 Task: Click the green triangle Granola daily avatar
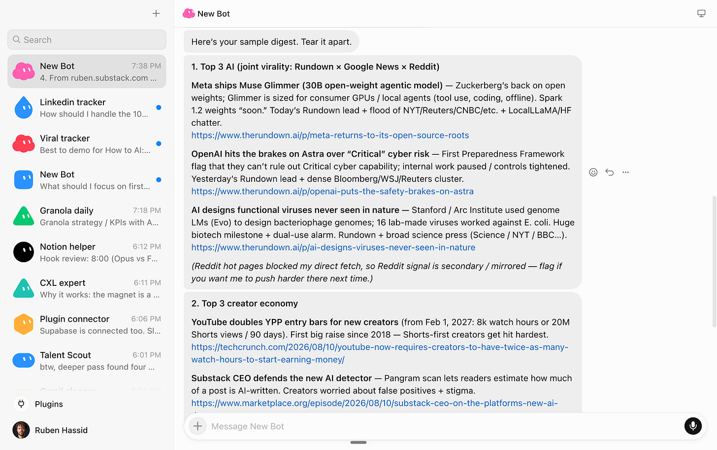pyautogui.click(x=24, y=216)
